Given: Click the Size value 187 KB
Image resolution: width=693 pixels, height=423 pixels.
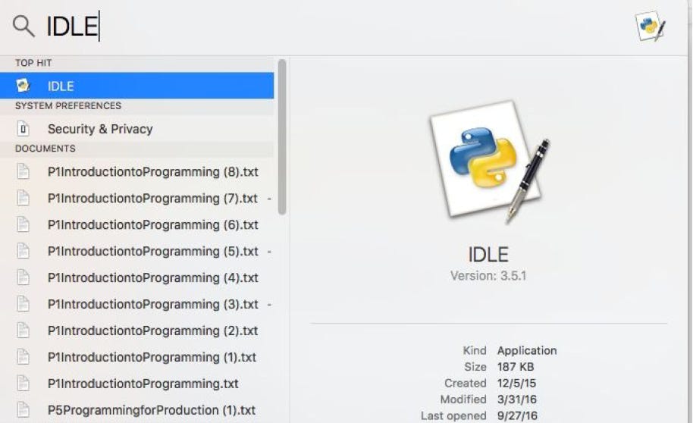Looking at the screenshot, I should [516, 367].
